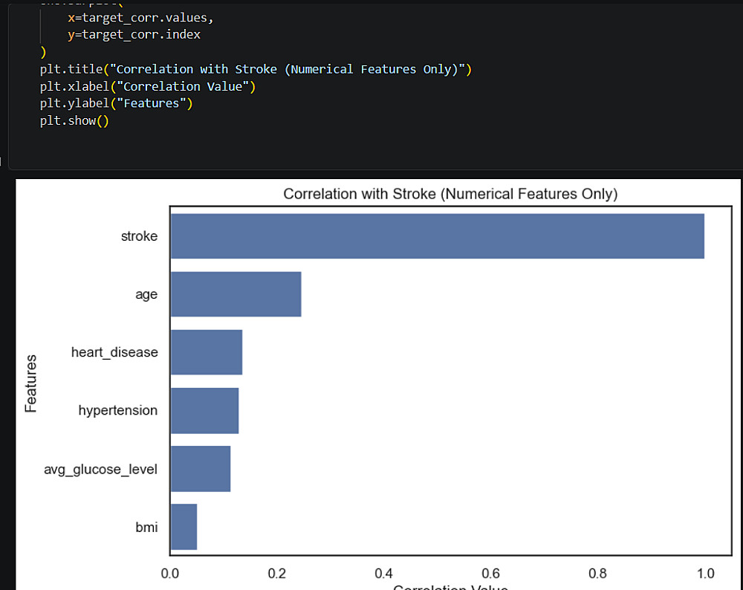
Task: Click the 1.0 x-axis tick label
Action: [x=705, y=574]
